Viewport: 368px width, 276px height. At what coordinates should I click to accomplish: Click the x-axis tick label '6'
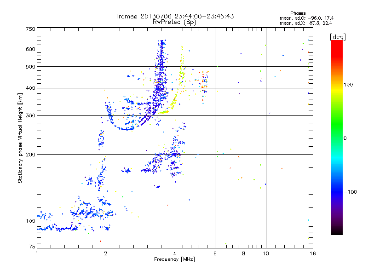(x=215, y=253)
